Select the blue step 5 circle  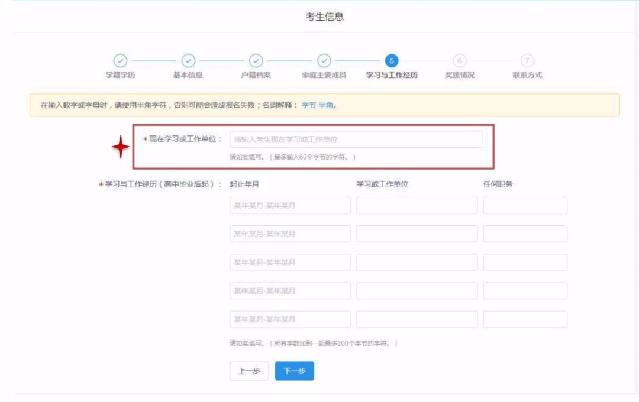click(391, 60)
